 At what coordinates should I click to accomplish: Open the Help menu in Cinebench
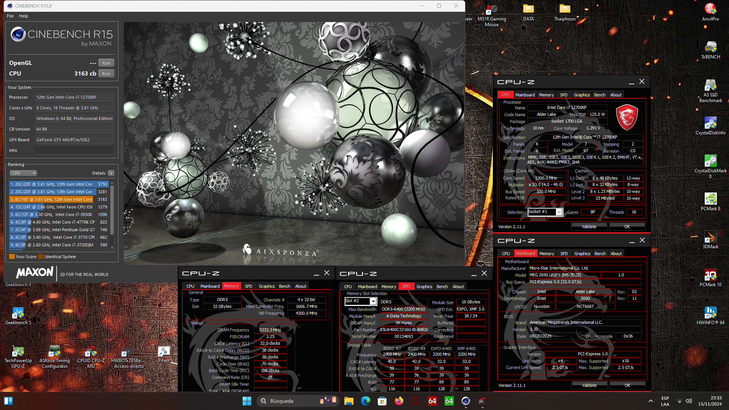[x=24, y=16]
